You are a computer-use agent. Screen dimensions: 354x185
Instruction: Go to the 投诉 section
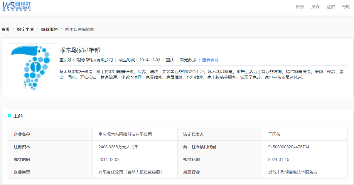tap(315, 7)
